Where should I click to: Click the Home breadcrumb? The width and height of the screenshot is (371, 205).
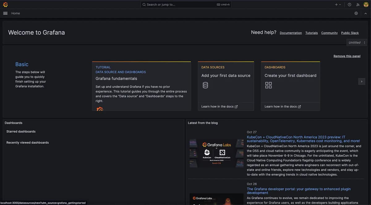[x=16, y=13]
